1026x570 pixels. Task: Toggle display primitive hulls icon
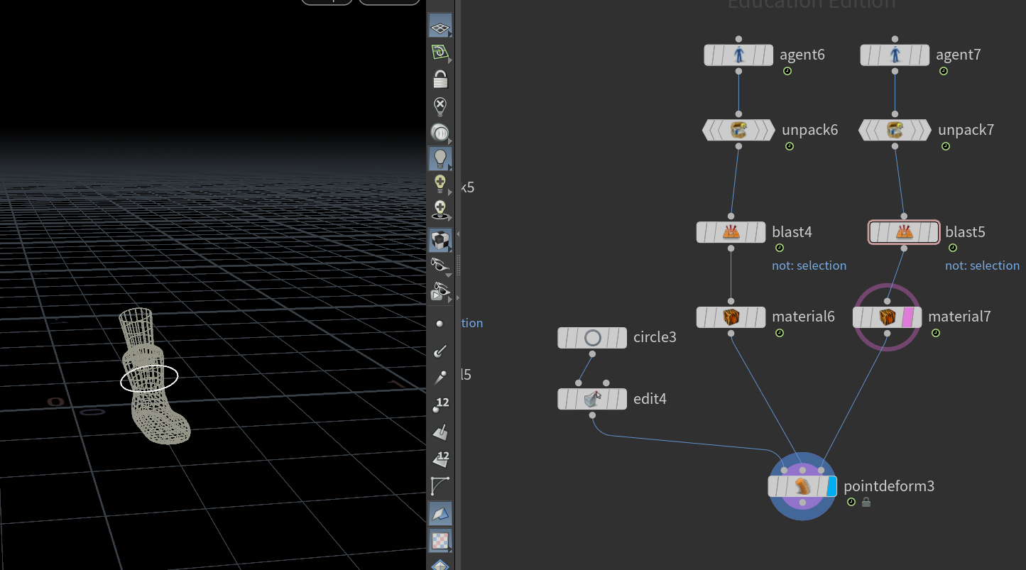point(440,486)
